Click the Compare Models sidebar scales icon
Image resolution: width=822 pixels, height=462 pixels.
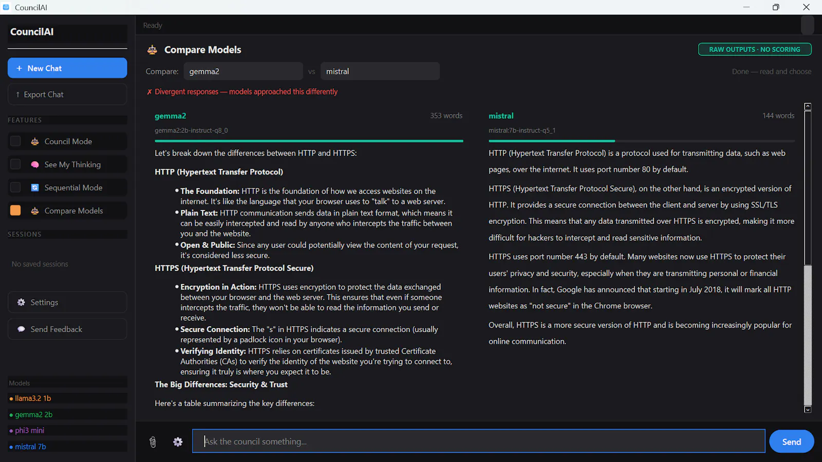(x=35, y=211)
